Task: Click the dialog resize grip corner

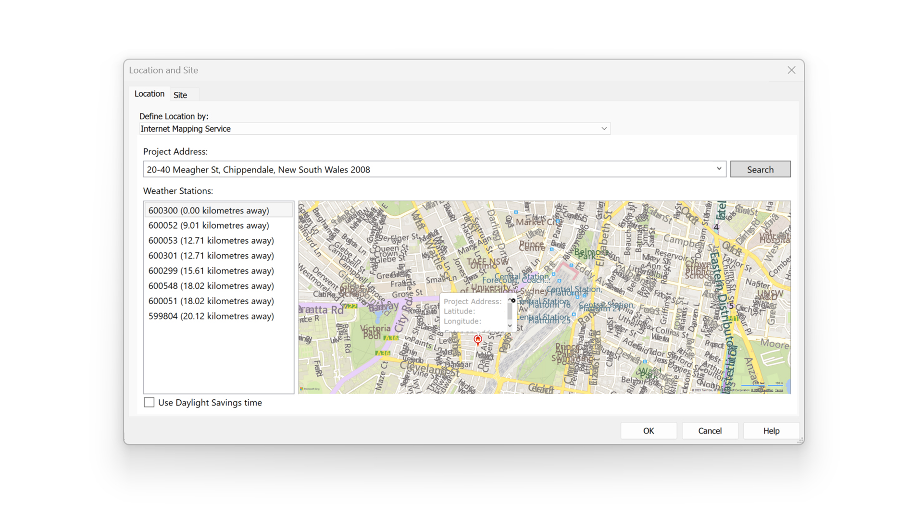Action: [800, 441]
